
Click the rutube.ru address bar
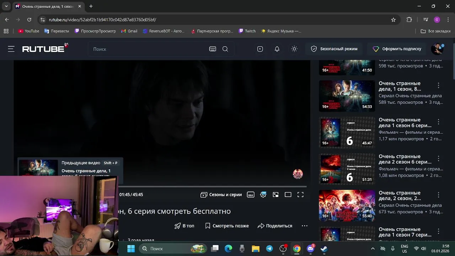(x=213, y=20)
